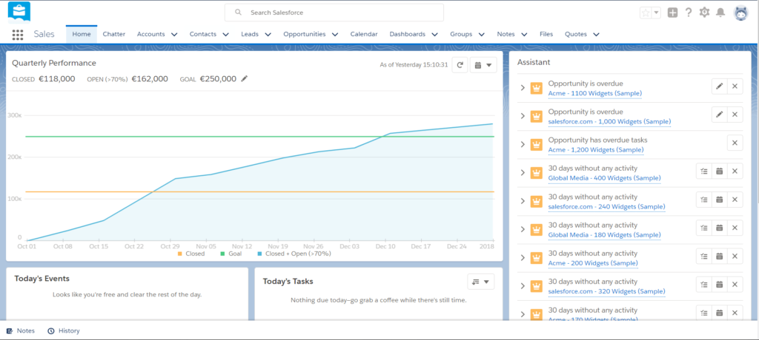
Task: Open the Help question mark icon
Action: (x=689, y=13)
